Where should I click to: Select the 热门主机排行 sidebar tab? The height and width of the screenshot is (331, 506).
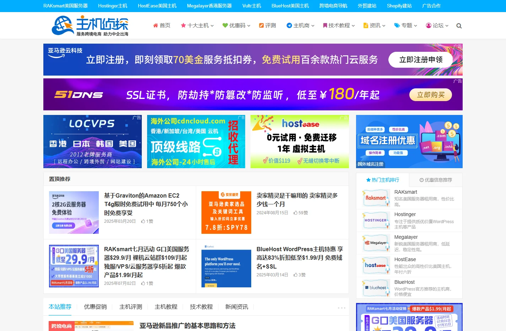coord(383,180)
